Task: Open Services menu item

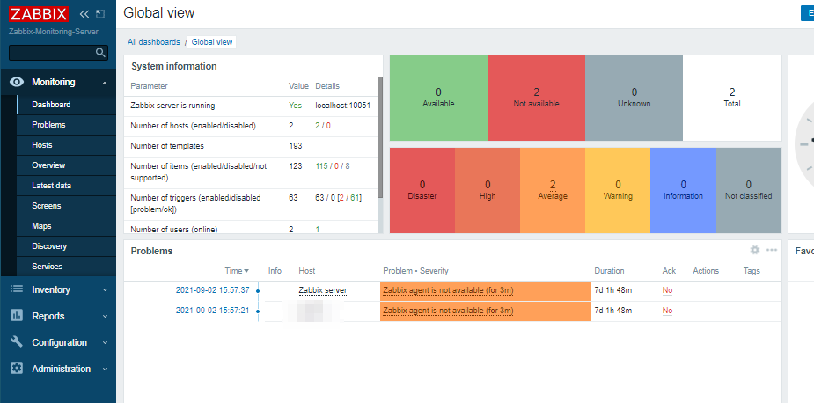Action: (x=67, y=267)
